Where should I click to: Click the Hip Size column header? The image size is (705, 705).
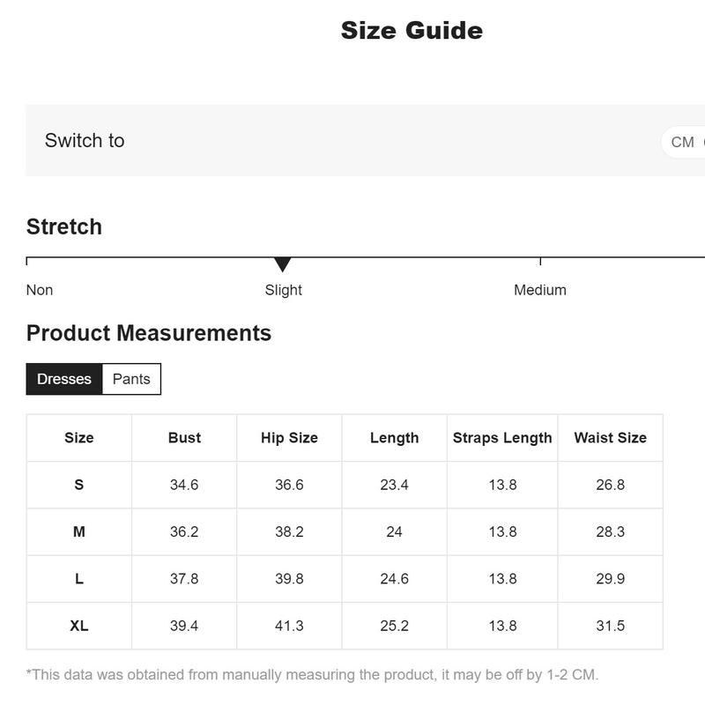(290, 437)
